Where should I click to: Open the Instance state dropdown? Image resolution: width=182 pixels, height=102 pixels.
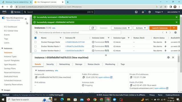click(x=121, y=28)
